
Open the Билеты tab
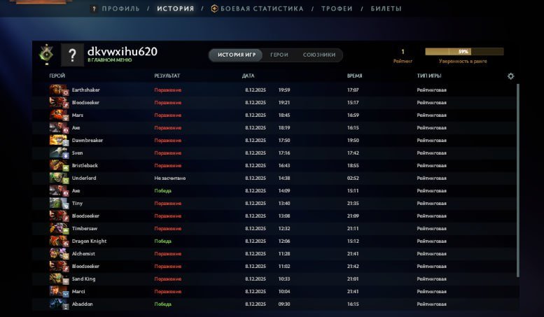coord(386,8)
